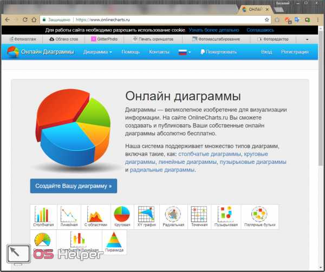This screenshot has height=272, width=325.
Task: Pick the Круговая pie chart icon
Action: pyautogui.click(x=122, y=216)
